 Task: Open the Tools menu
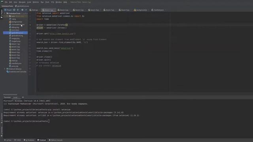pyautogui.click(x=47, y=2)
